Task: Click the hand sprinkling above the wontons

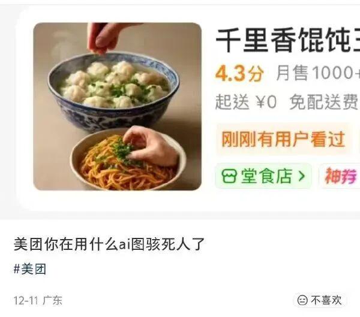Action: 106,38
